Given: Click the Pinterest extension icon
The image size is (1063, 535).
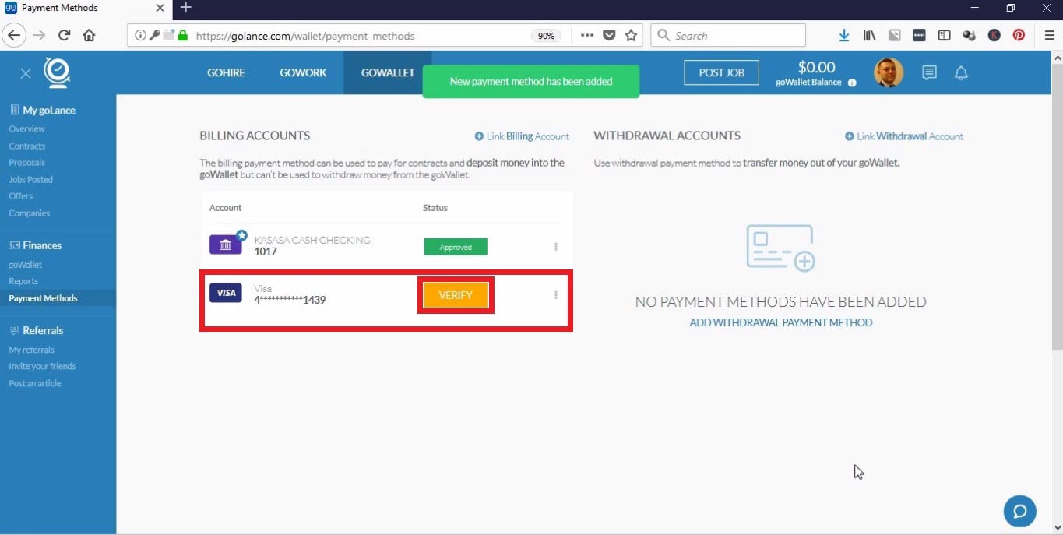Looking at the screenshot, I should [x=1019, y=35].
